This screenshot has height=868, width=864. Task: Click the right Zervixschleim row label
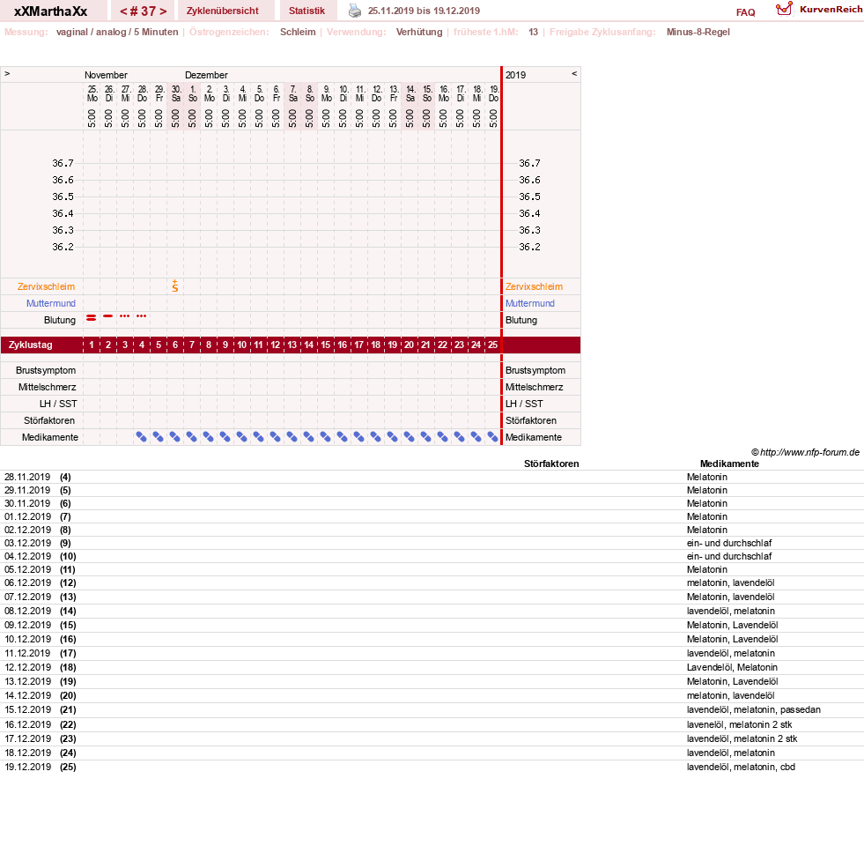(x=534, y=286)
